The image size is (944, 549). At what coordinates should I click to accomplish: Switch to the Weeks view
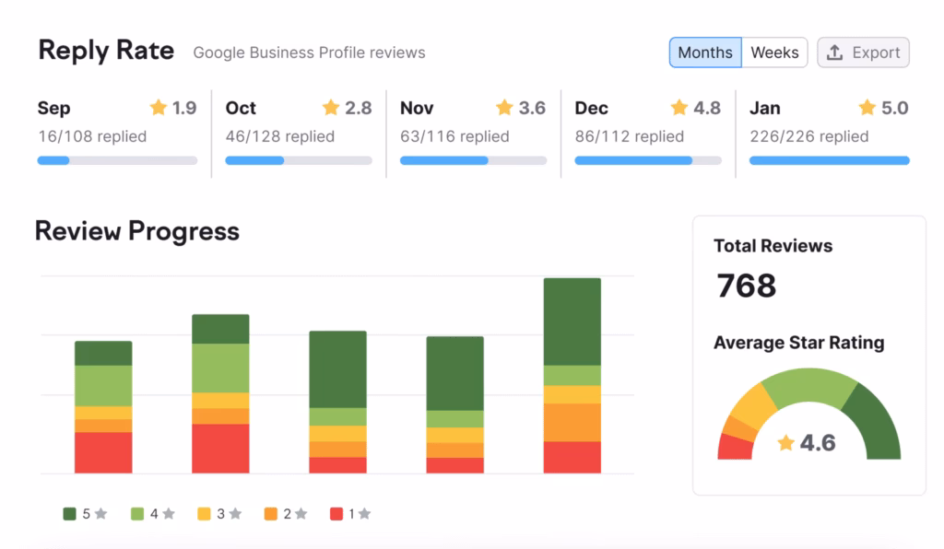coord(774,53)
